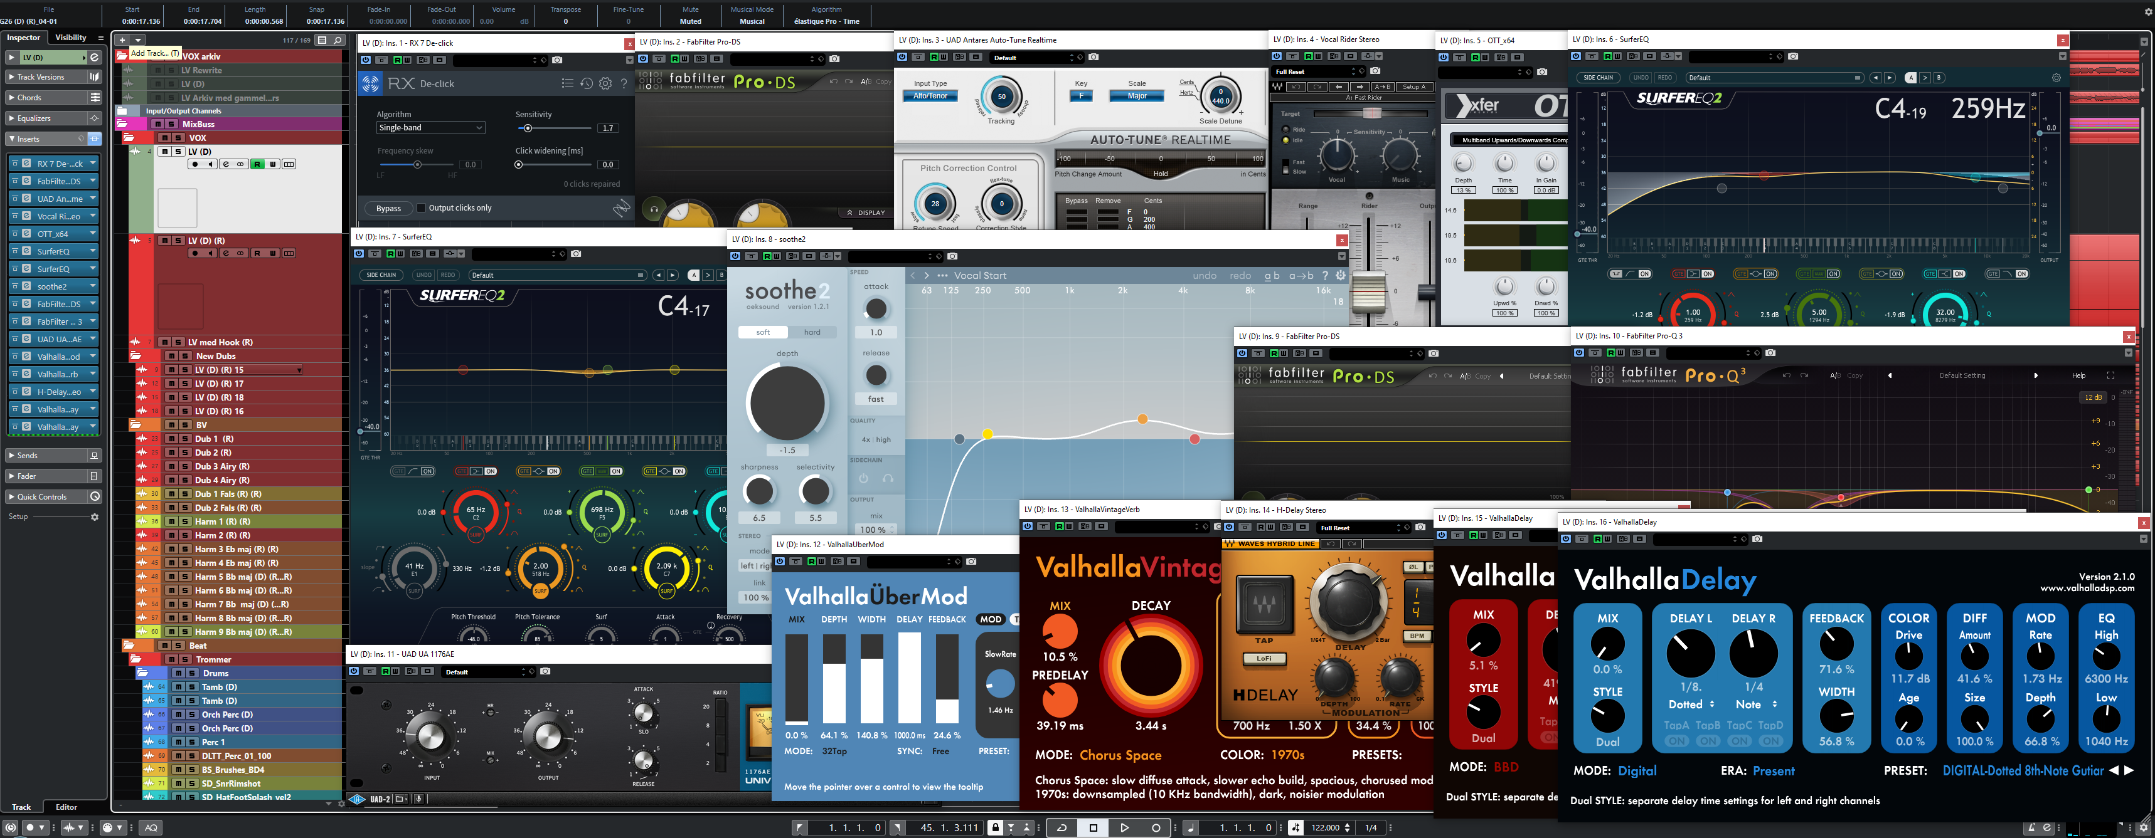This screenshot has width=2155, height=838.
Task: Click FabFilter Pro-DS audition headphones icon
Action: coord(654,209)
